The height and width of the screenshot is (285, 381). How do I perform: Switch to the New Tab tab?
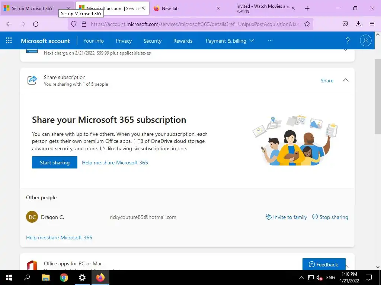coord(186,8)
